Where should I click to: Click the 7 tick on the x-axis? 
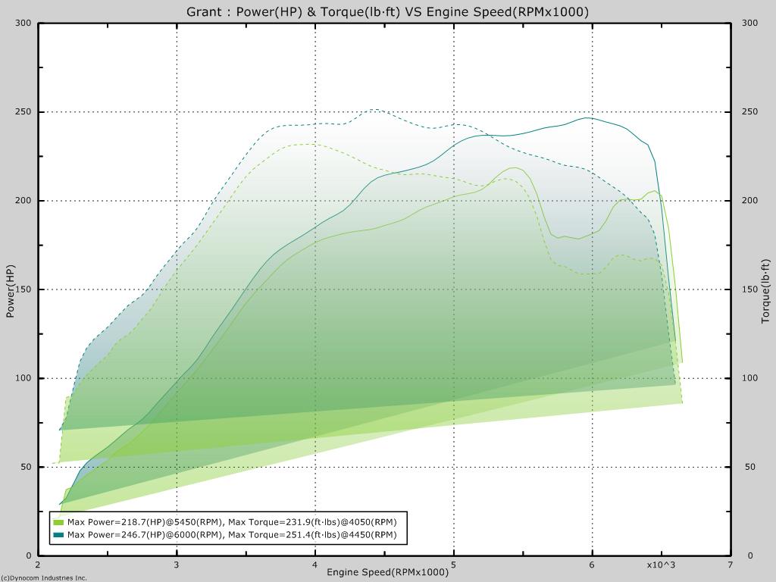click(x=730, y=565)
